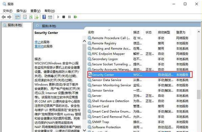Click the 停止 link for this service

coord(37,42)
